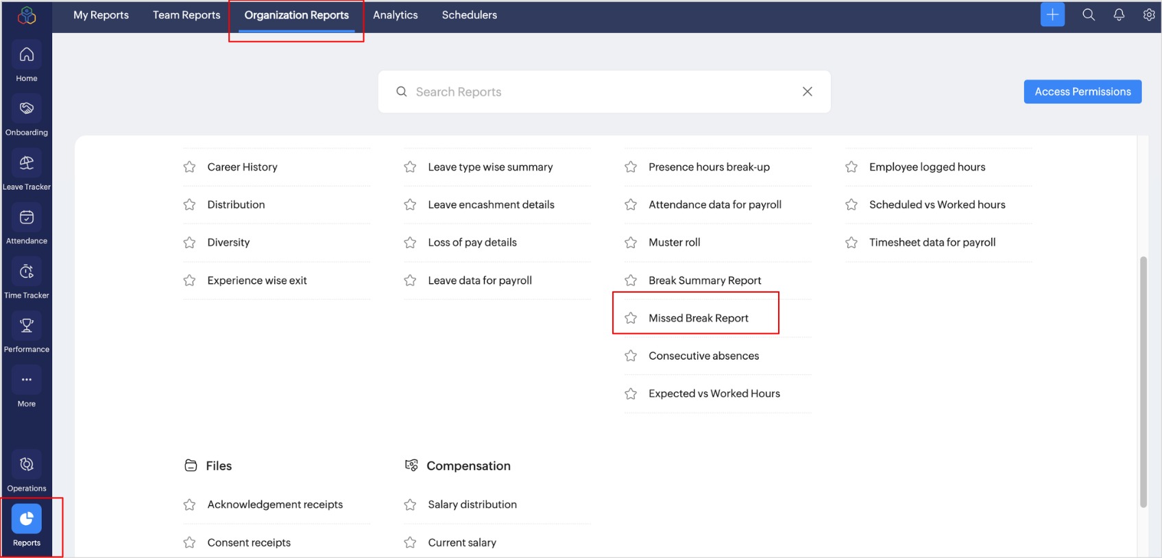1162x558 pixels.
Task: Click the Access Permissions button
Action: [1082, 92]
